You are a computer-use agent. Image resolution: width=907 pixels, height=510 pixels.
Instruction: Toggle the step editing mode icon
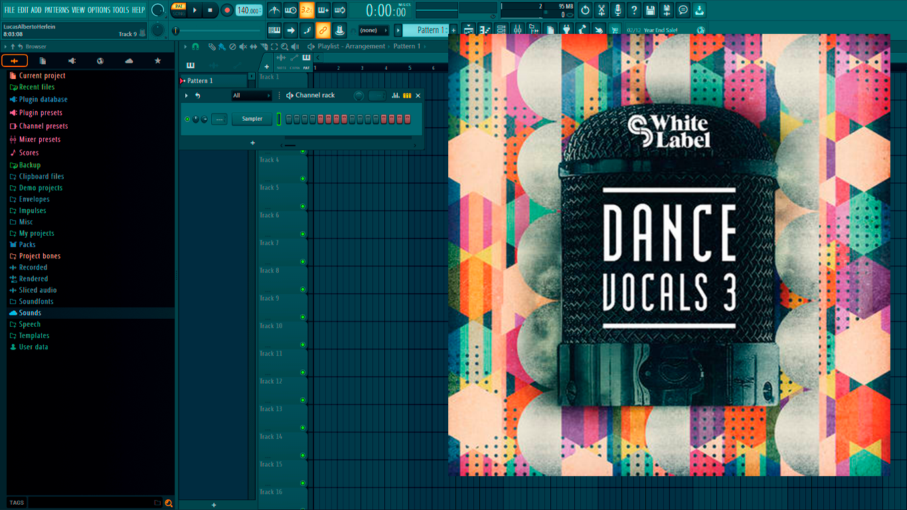click(x=307, y=30)
